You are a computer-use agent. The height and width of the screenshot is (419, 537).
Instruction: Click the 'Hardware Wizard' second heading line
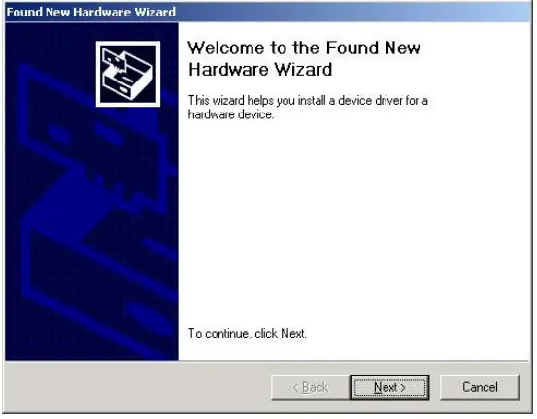click(260, 69)
